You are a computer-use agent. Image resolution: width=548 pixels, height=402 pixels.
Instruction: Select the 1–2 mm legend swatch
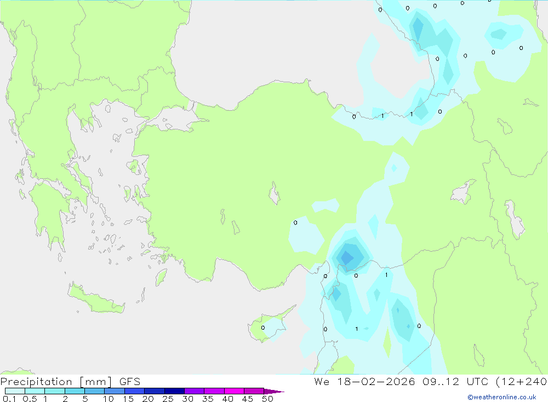[x=54, y=391]
